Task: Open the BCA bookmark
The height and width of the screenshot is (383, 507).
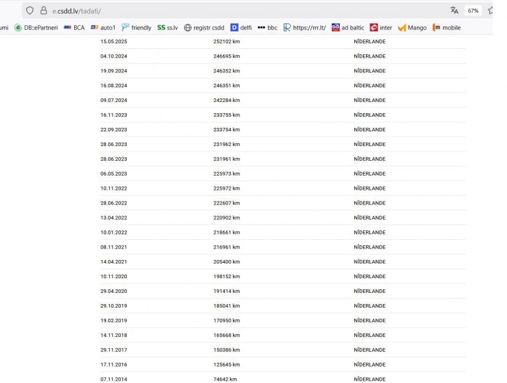Action: point(74,28)
